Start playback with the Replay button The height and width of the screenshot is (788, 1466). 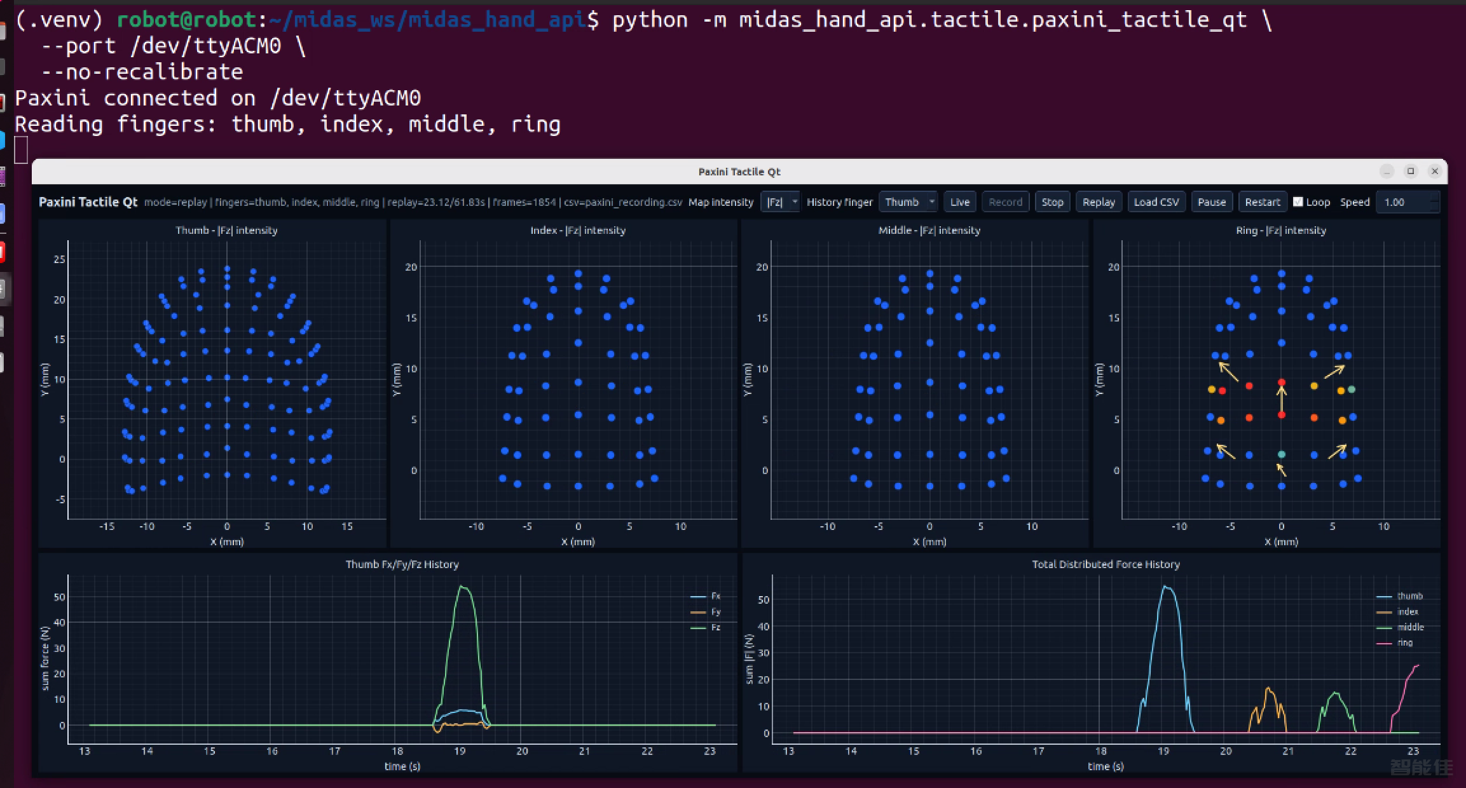tap(1099, 202)
